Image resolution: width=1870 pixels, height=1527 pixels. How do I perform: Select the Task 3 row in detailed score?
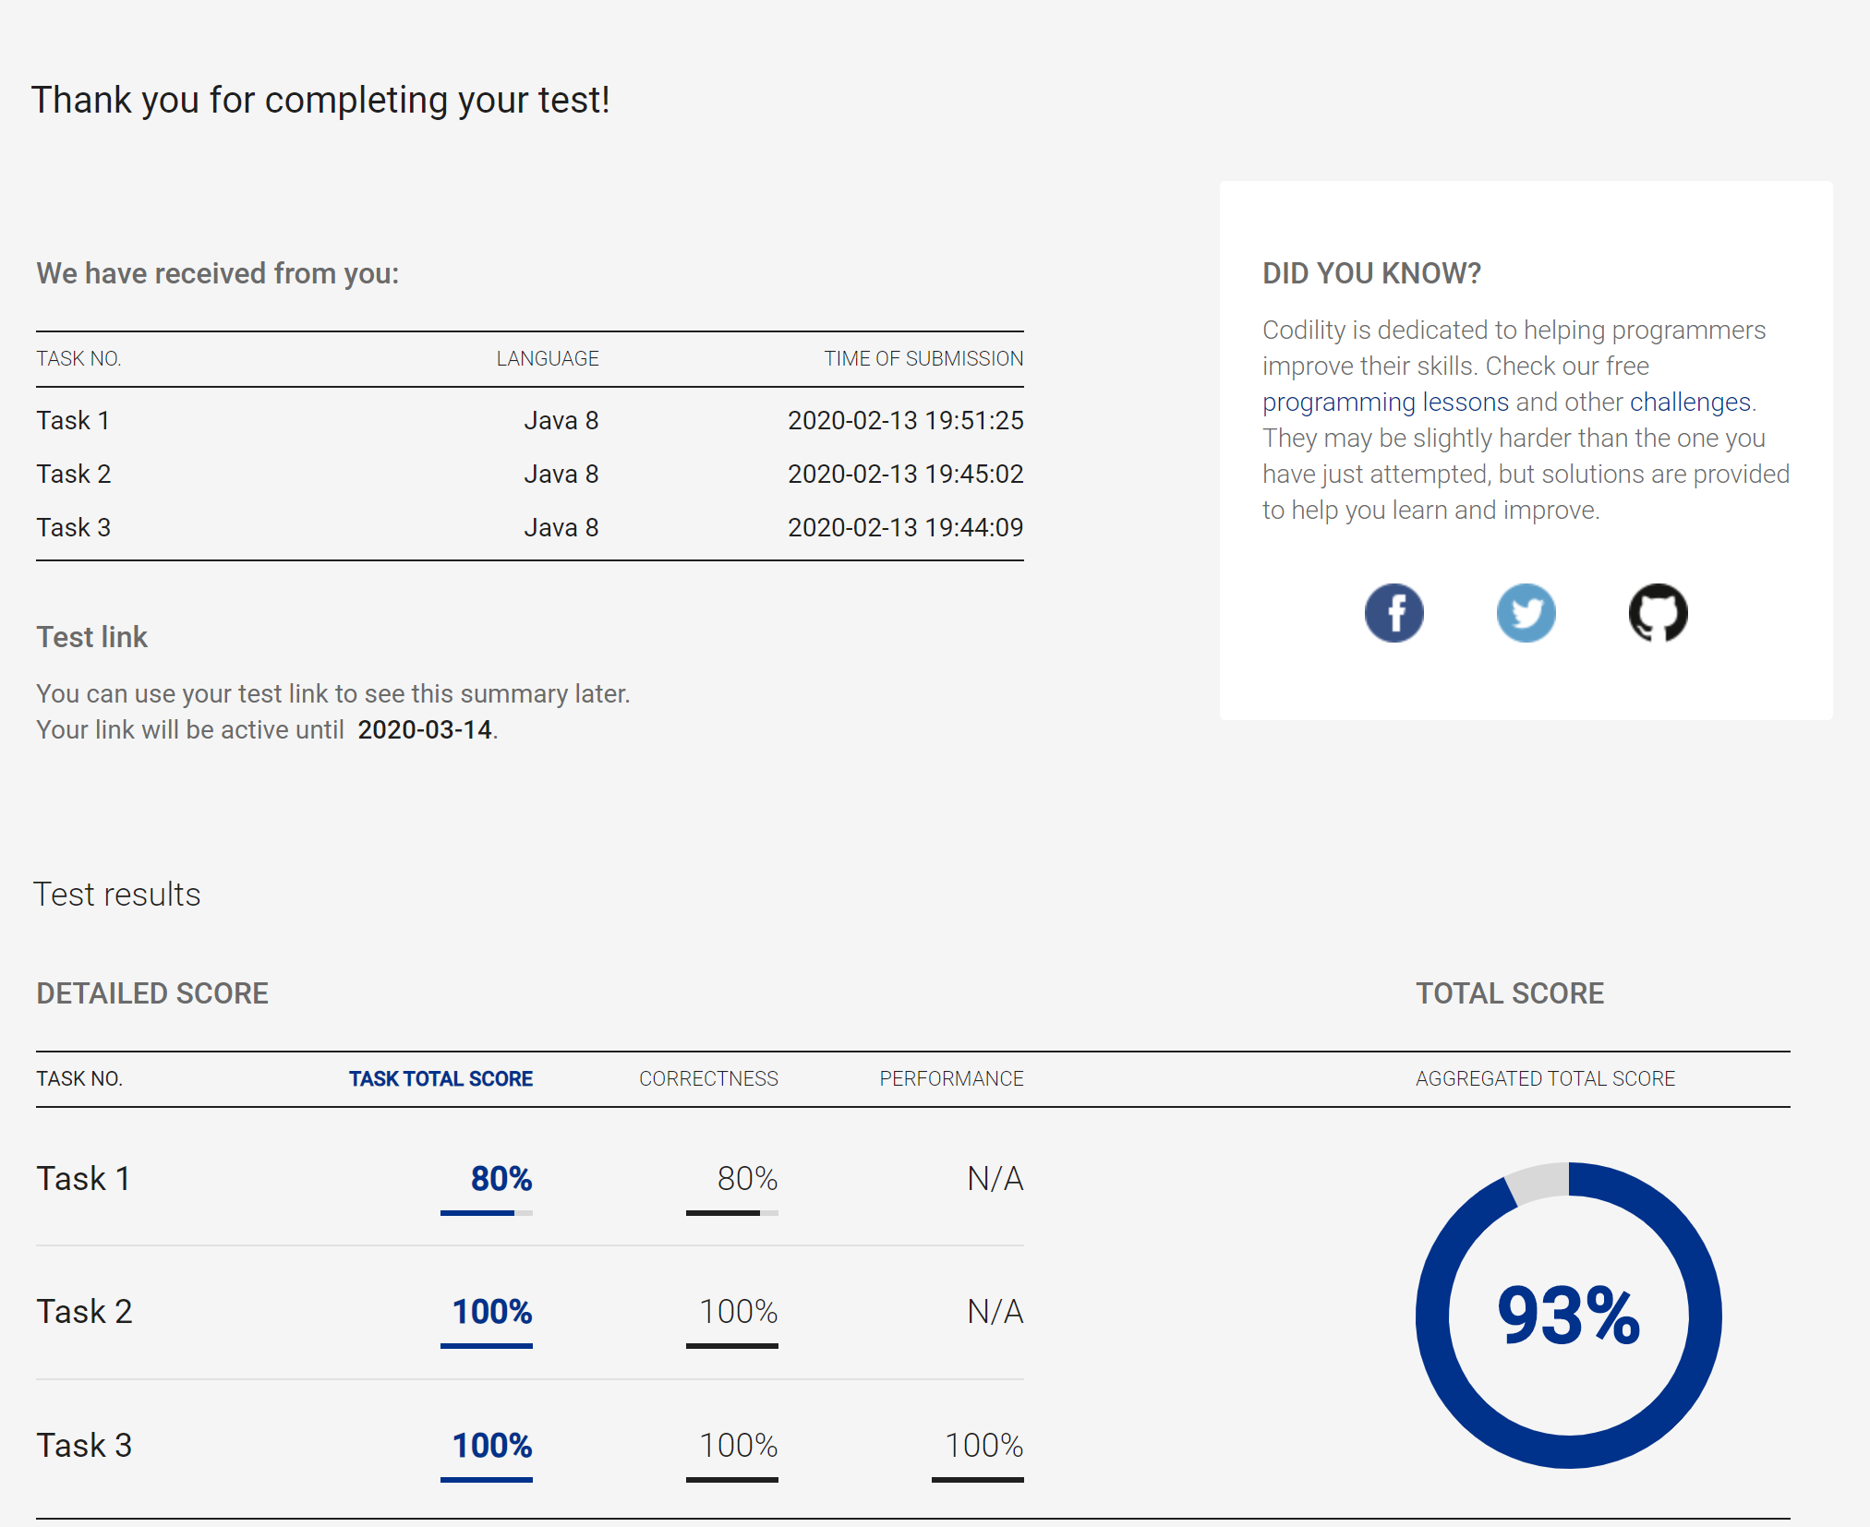[83, 1446]
